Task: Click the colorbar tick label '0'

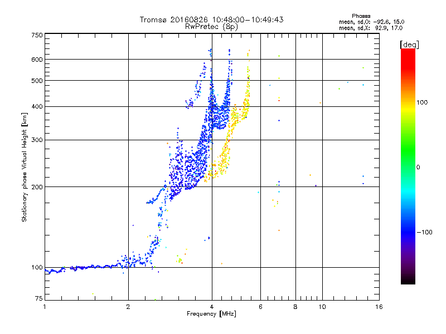Action: coord(418,168)
